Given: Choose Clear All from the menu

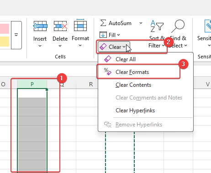Looking at the screenshot, I should pos(146,59).
